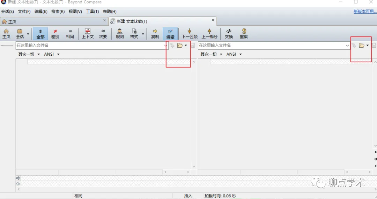Viewport: 377px width, 199px height.
Task: Expand right folder icon dropdown arrow
Action: pos(368,45)
